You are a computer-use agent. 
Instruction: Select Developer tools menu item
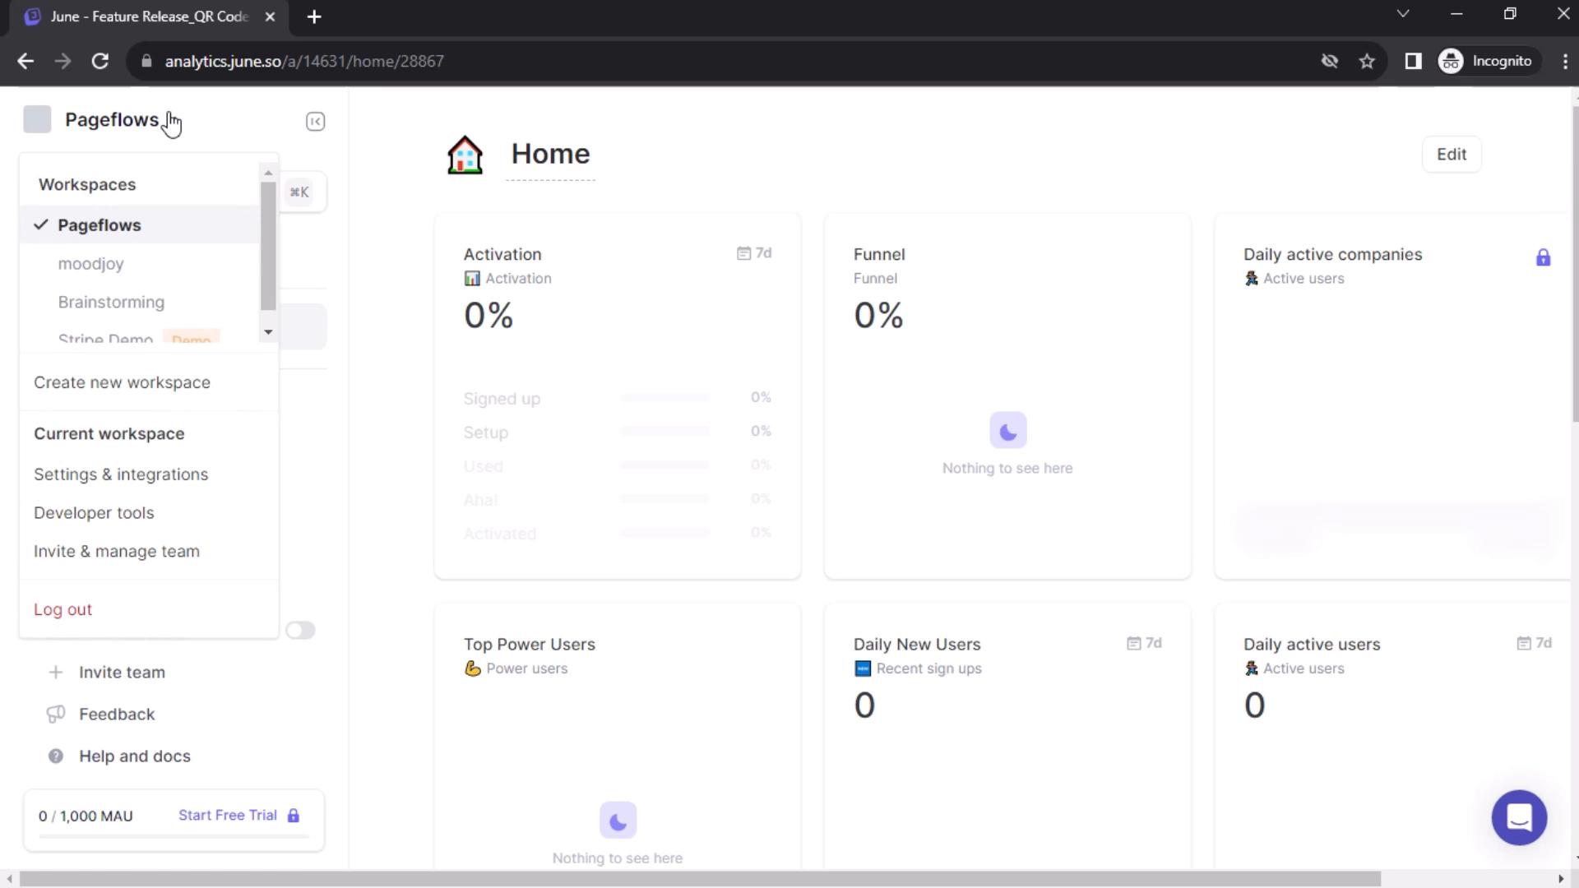[95, 513]
